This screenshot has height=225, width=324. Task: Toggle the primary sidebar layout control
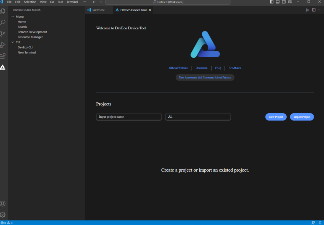(271, 2)
